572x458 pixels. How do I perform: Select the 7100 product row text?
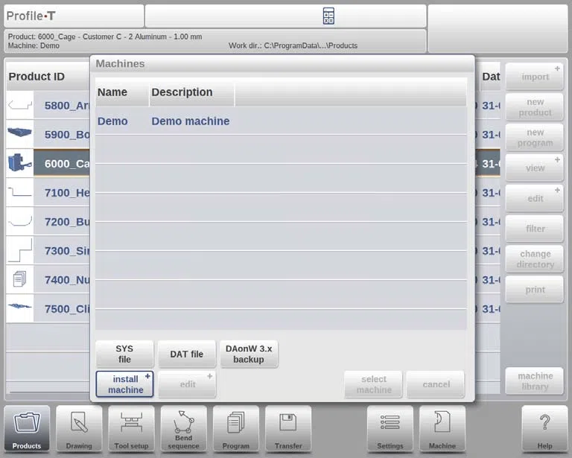(x=67, y=193)
